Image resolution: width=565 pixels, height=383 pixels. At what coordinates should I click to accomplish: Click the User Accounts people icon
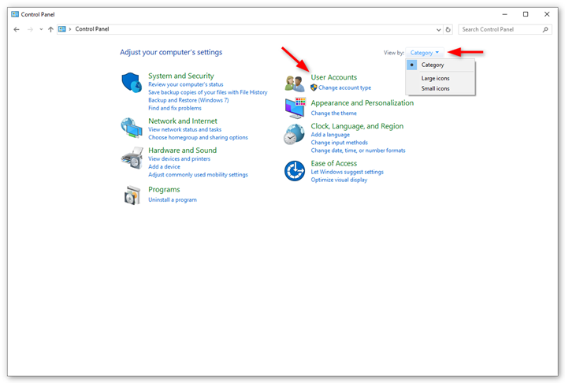pyautogui.click(x=295, y=84)
